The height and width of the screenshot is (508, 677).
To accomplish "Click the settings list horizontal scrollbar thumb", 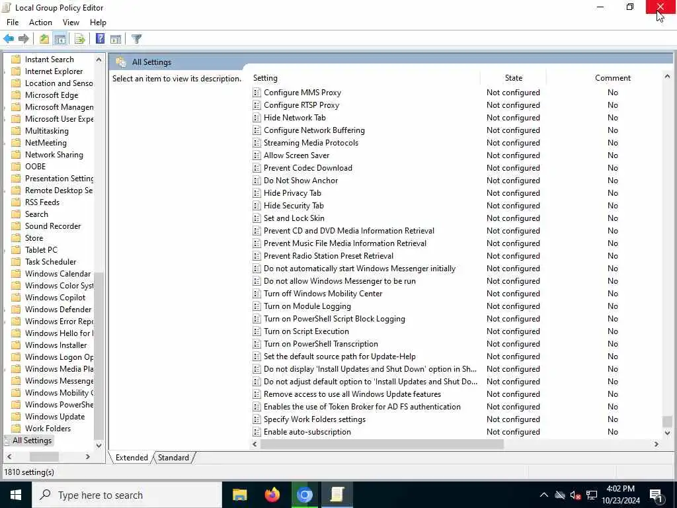I will click(x=381, y=444).
